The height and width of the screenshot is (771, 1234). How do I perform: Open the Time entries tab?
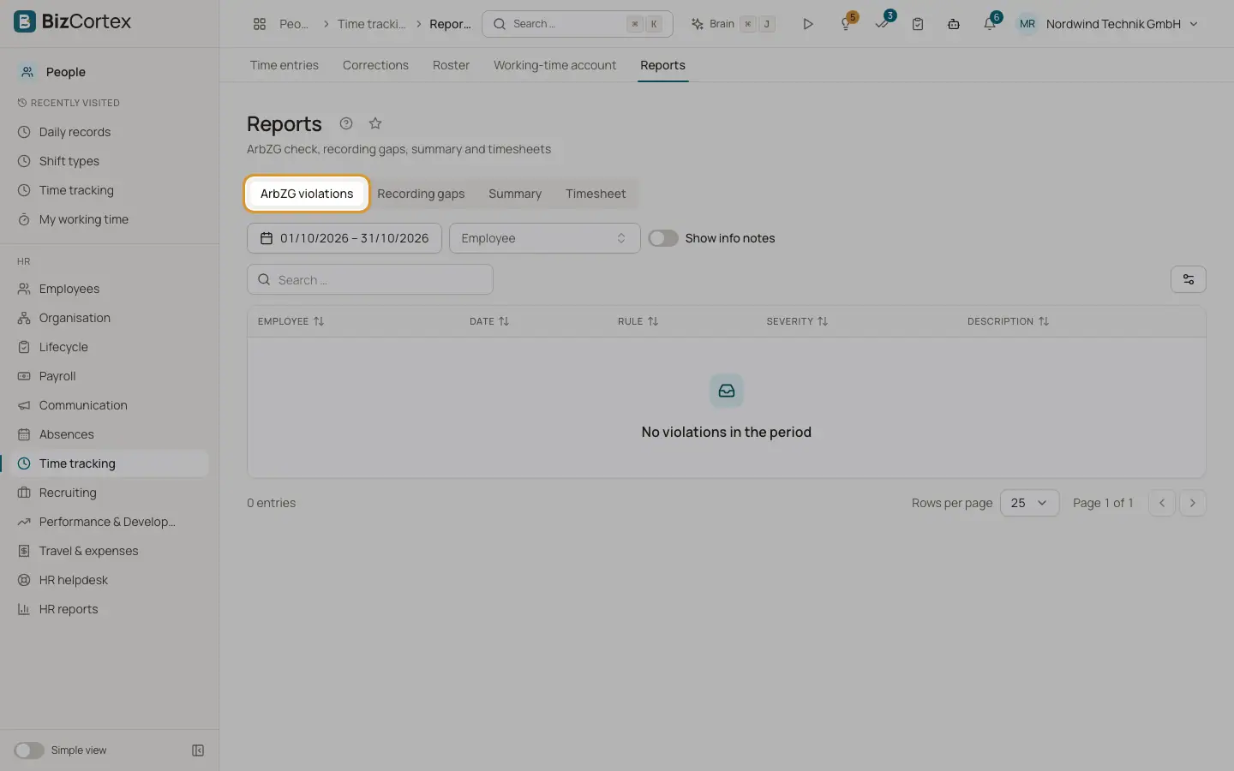coord(285,65)
